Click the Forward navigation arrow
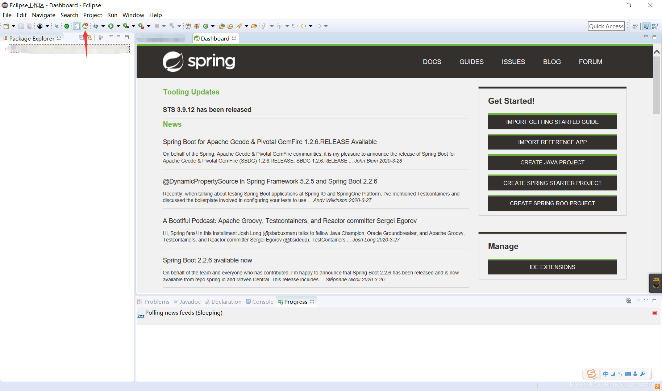Viewport: 662px width, 391px height. (318, 26)
